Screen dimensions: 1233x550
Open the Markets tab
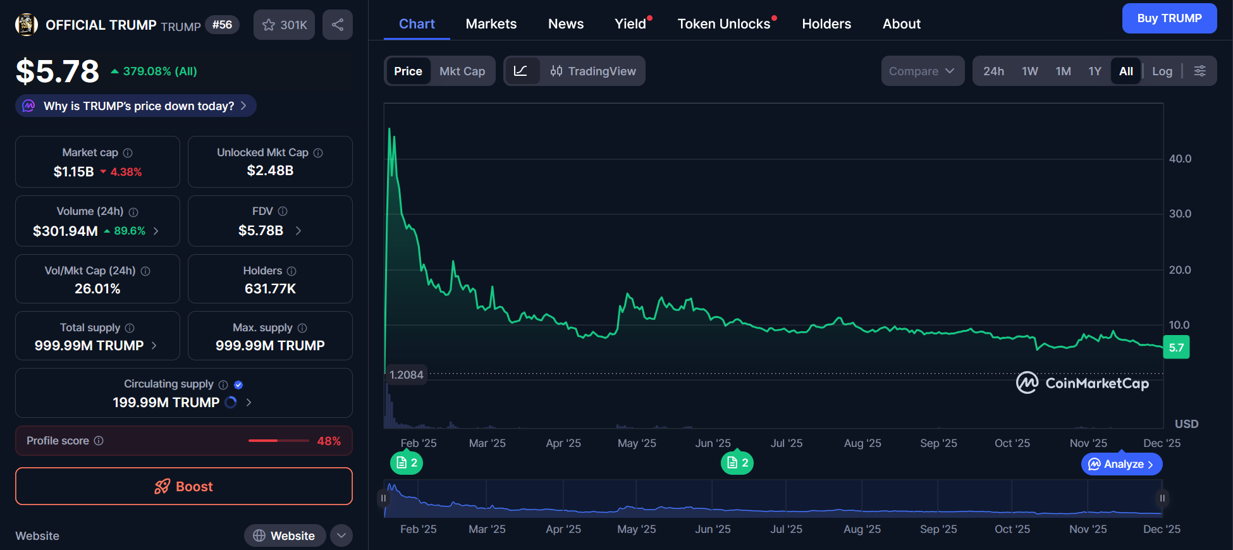491,24
